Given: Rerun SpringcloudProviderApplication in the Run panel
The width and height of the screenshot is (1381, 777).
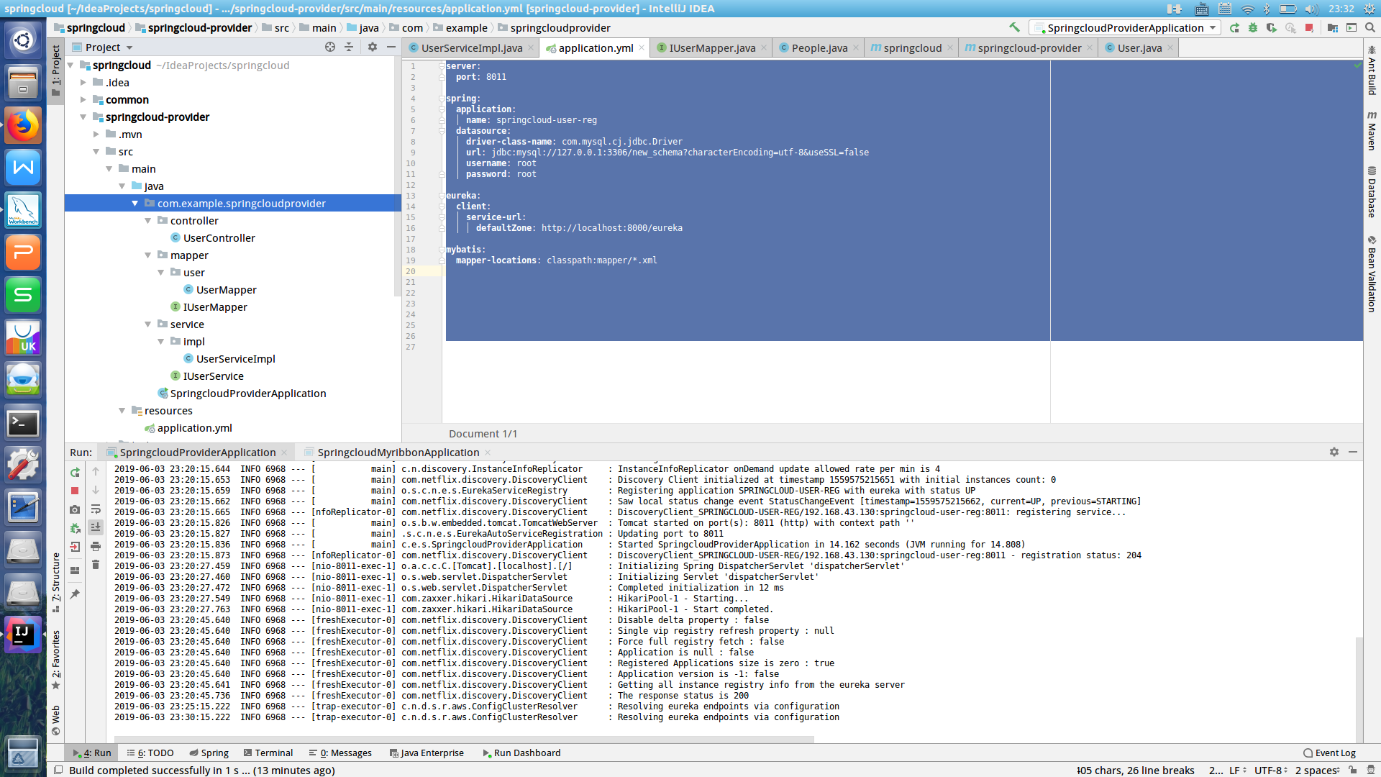Looking at the screenshot, I should click(75, 473).
